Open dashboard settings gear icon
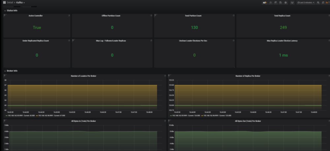Screen dimensions: 330x151 pos(285,2)
